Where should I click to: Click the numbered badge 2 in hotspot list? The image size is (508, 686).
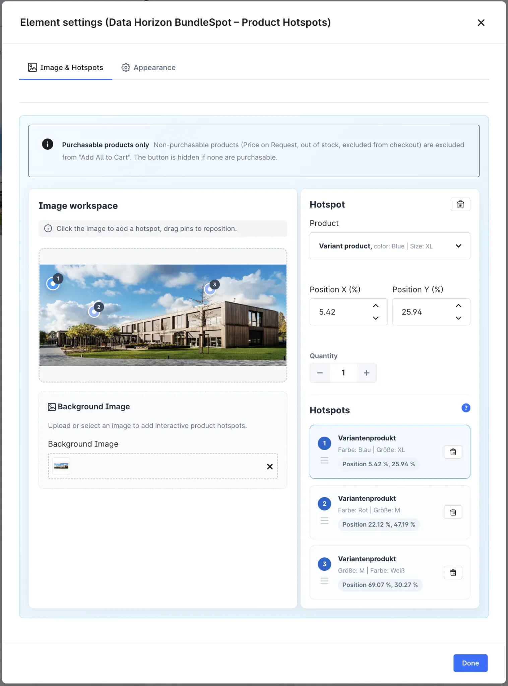(324, 503)
